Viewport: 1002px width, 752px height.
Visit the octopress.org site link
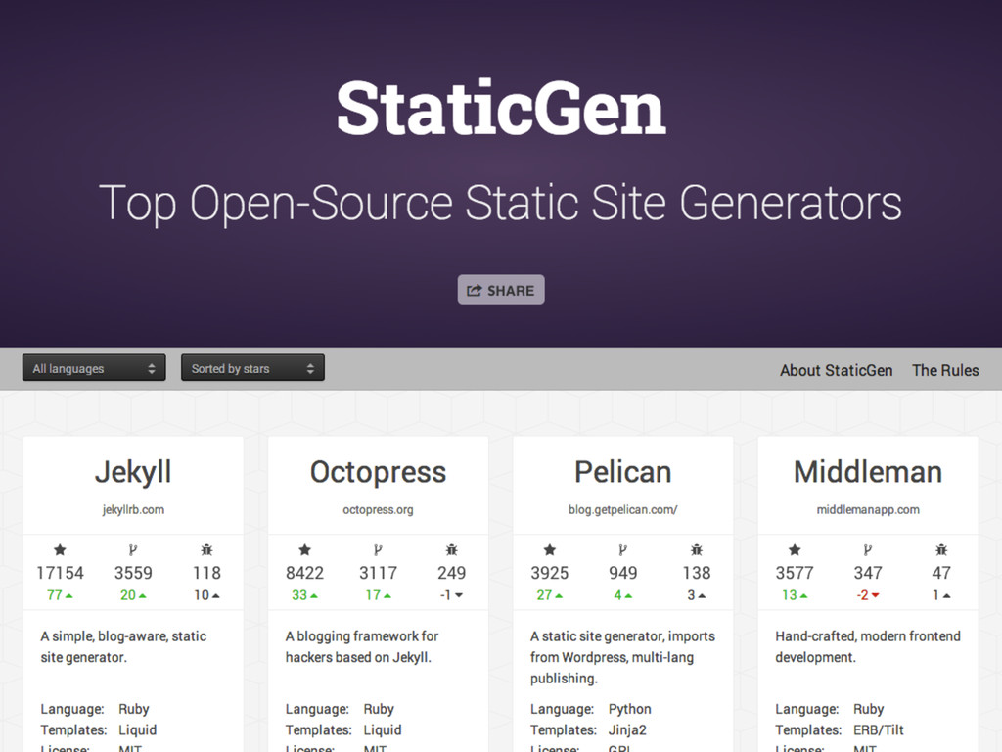tap(378, 509)
